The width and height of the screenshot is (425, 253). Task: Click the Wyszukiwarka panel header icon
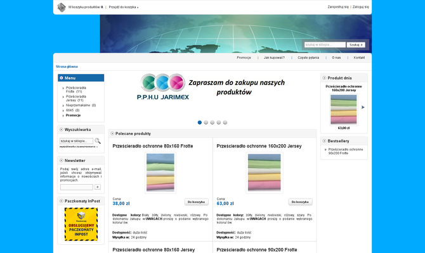tap(62, 130)
